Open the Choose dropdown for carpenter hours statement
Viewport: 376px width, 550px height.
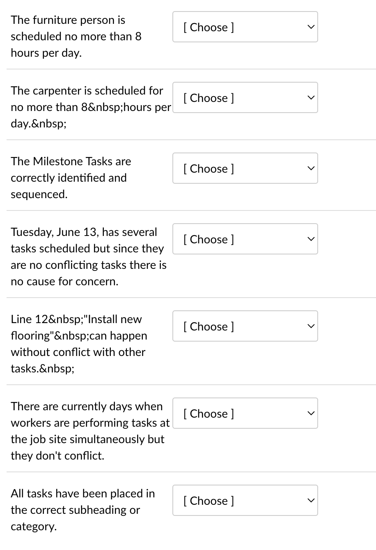point(245,97)
